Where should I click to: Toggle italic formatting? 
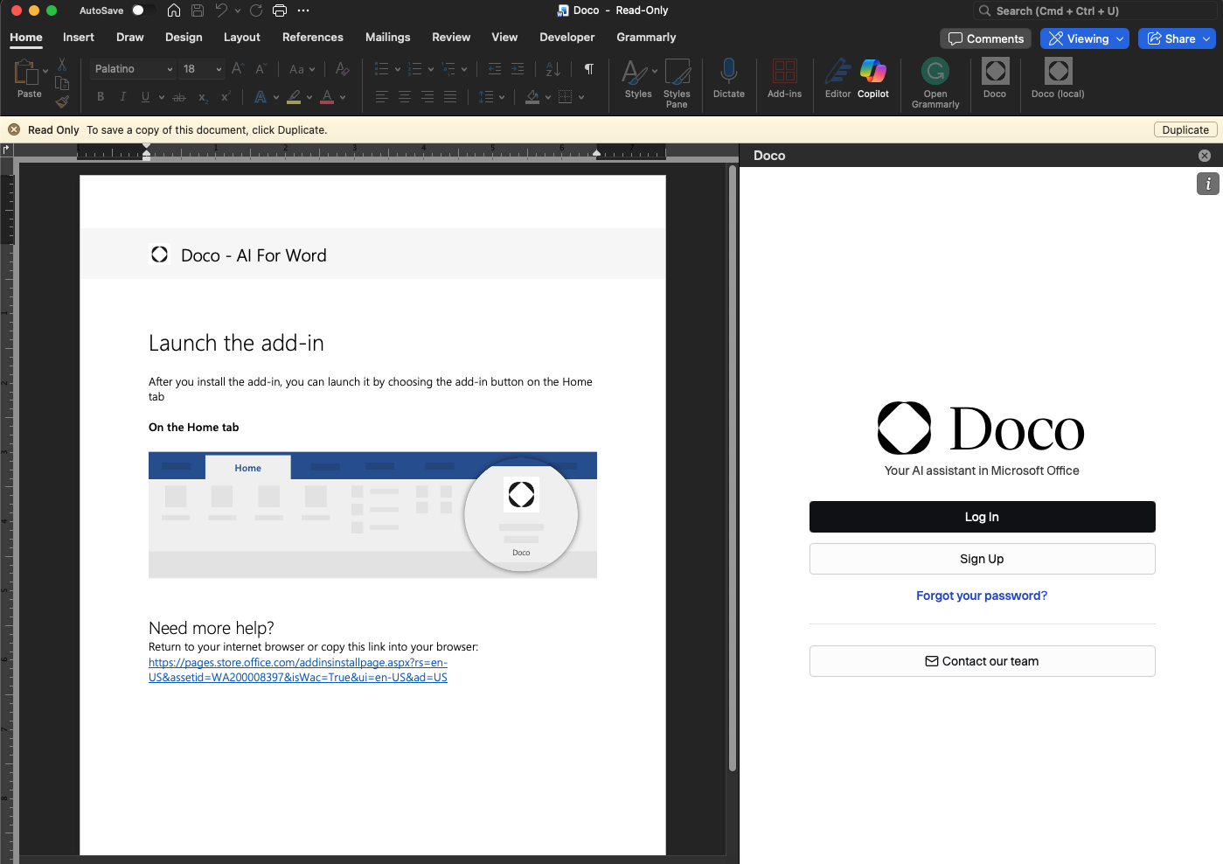(122, 97)
